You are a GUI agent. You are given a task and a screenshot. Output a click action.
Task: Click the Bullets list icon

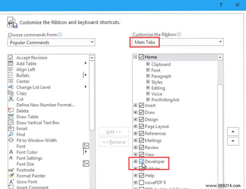click(11, 75)
